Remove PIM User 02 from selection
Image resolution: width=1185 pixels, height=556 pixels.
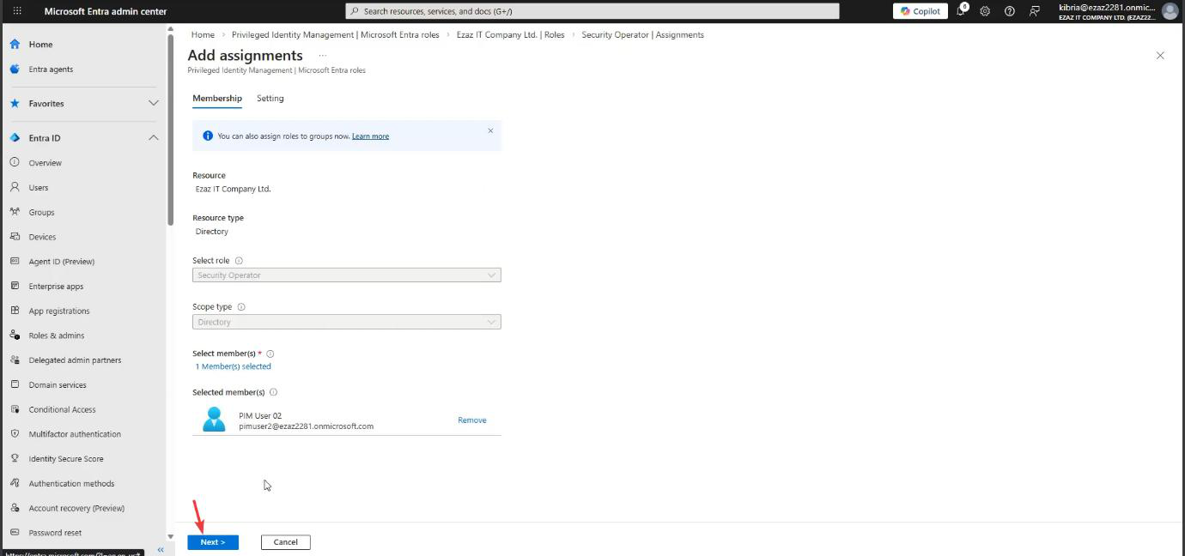click(472, 420)
